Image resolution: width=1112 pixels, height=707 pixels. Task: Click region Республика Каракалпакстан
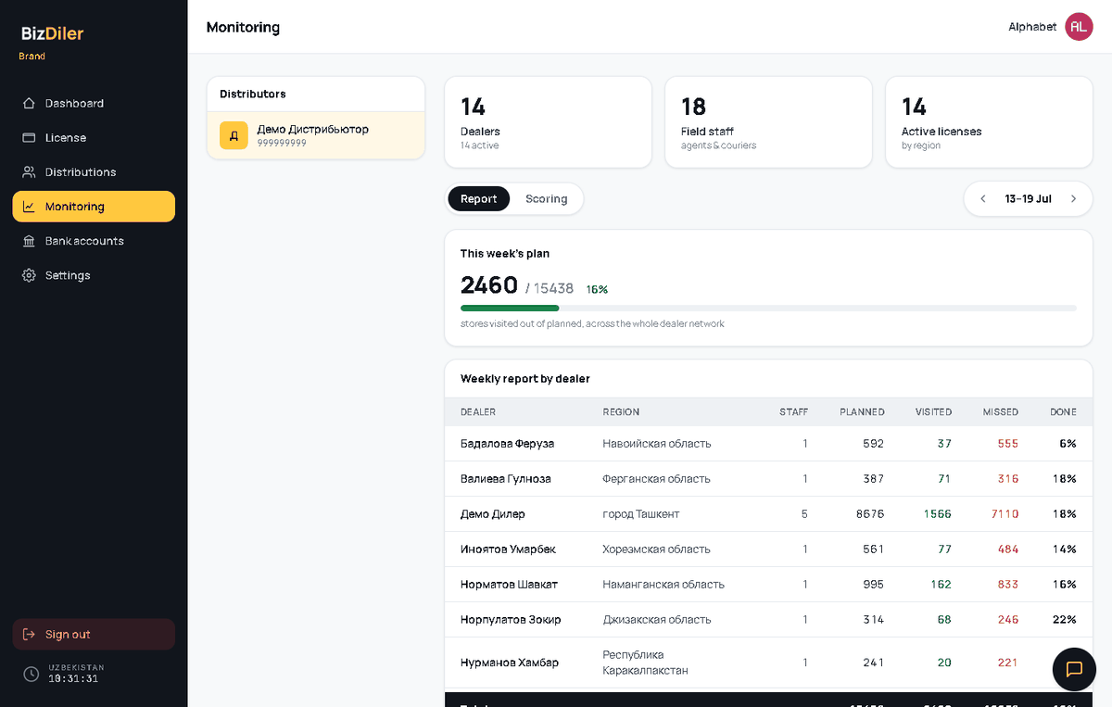(x=646, y=663)
